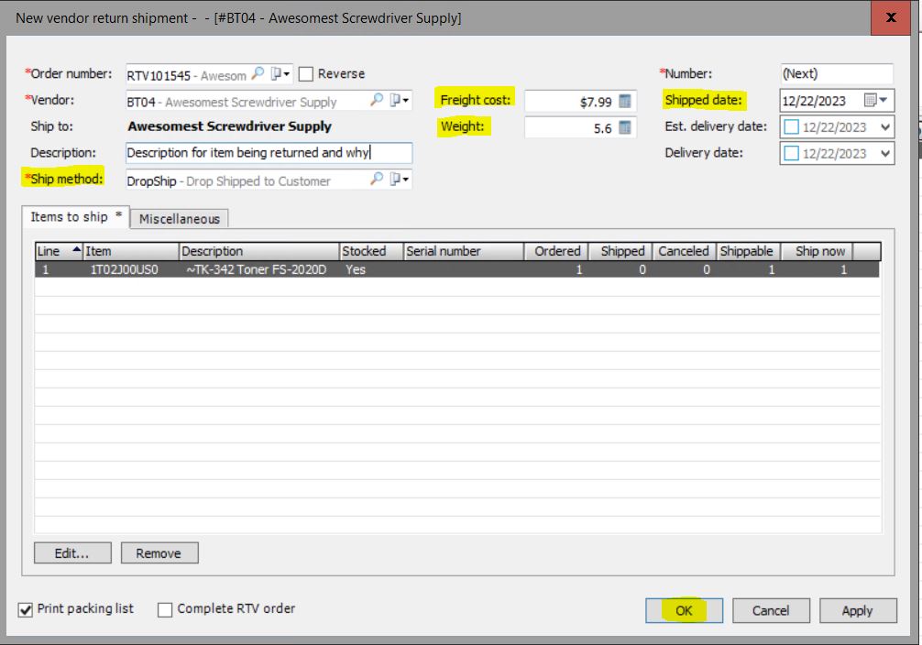Viewport: 922px width, 645px height.
Task: Sort by the Ship now column header
Action: click(818, 251)
